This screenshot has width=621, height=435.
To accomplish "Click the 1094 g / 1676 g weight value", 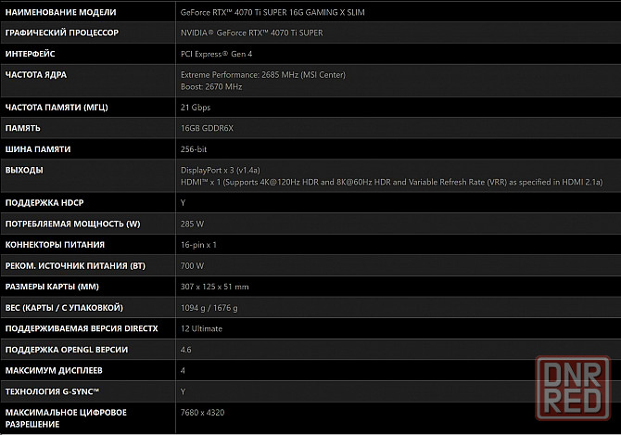I will (x=209, y=308).
